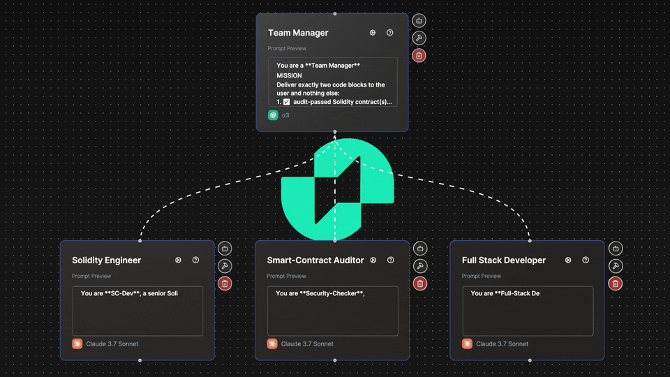Viewport: 670px width, 377px height.
Task: Select the Team Manager node title
Action: point(298,33)
